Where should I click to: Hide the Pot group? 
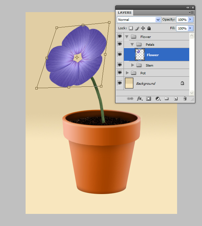click(120, 73)
